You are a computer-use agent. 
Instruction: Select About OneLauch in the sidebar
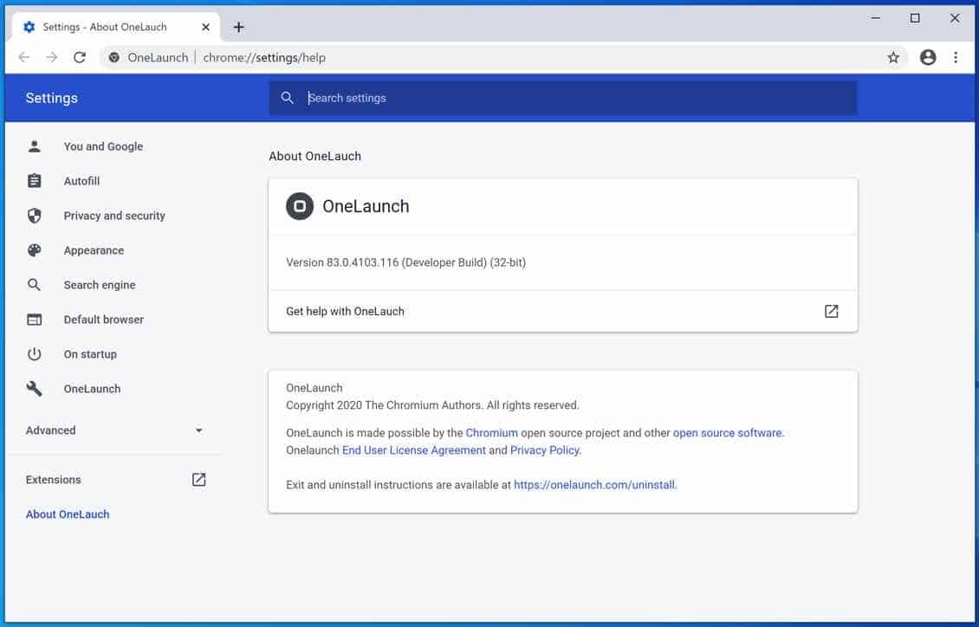(68, 514)
